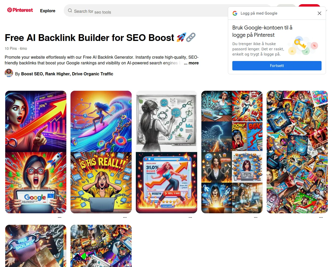Open more options under sketch SEO pin
The width and height of the screenshot is (333, 267).
tap(190, 217)
